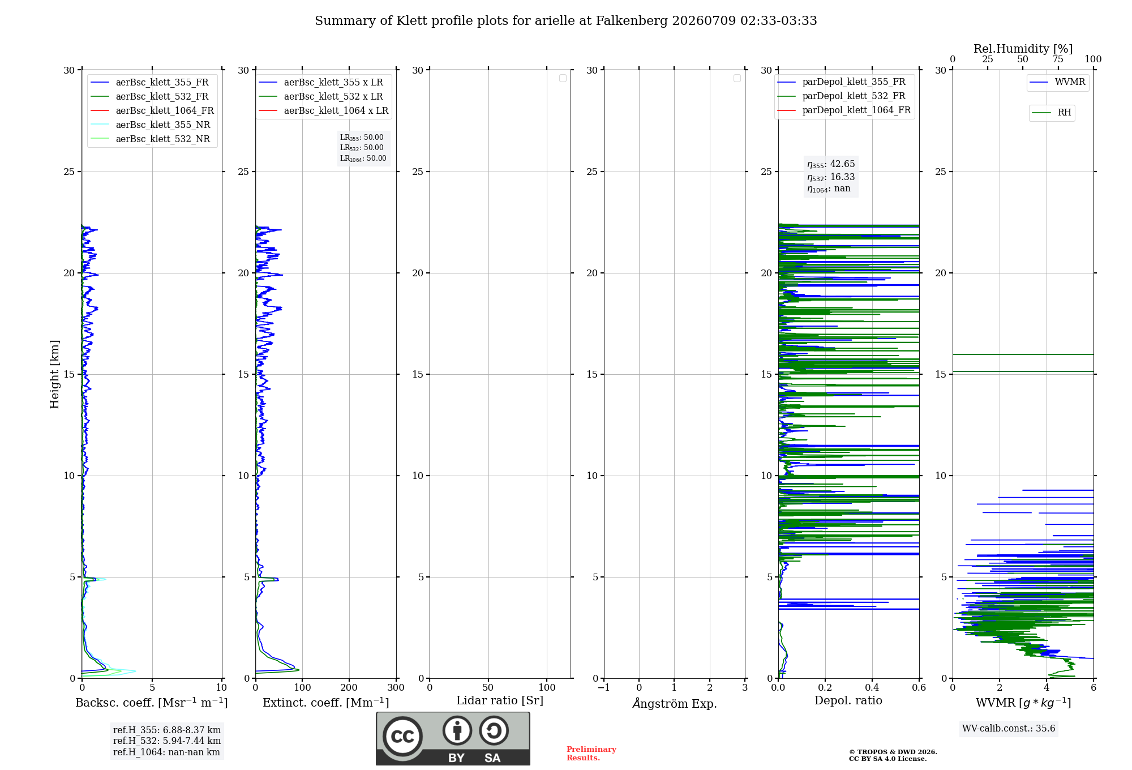Click the empty legend box in Ångström Exp. panel
Image resolution: width=1132 pixels, height=770 pixels.
737,78
